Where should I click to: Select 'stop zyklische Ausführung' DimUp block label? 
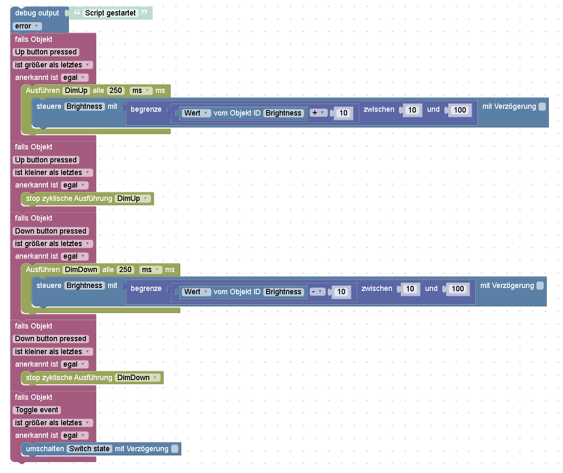pyautogui.click(x=69, y=198)
